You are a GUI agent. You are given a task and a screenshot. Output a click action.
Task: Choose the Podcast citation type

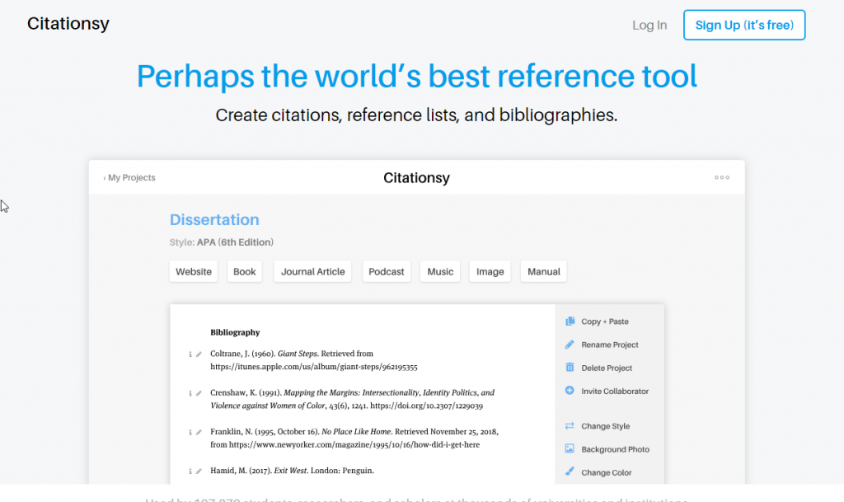tap(386, 271)
